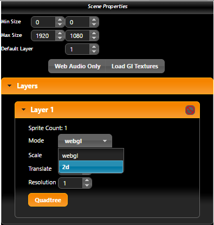Viewport: 214px width, 225px height.
Task: Increase the Max Size width 1920
Action: pyautogui.click(x=60, y=33)
